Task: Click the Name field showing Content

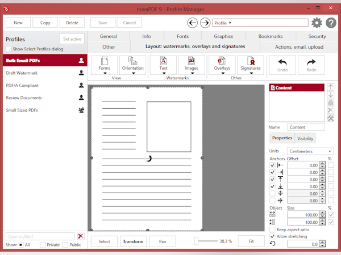Action: [306, 127]
